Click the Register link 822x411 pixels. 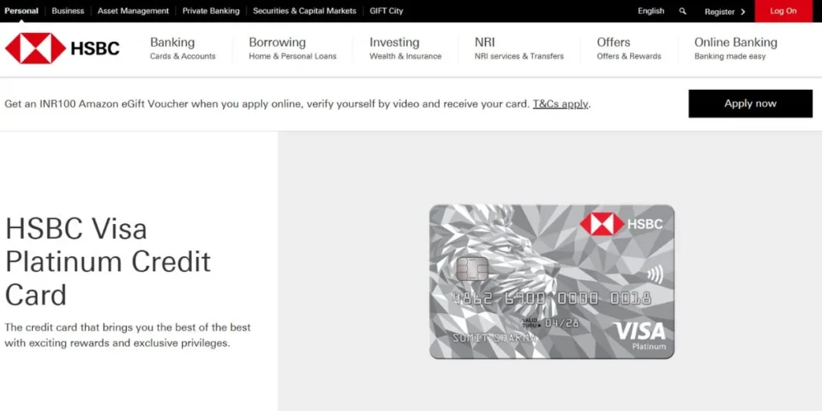[x=720, y=11]
